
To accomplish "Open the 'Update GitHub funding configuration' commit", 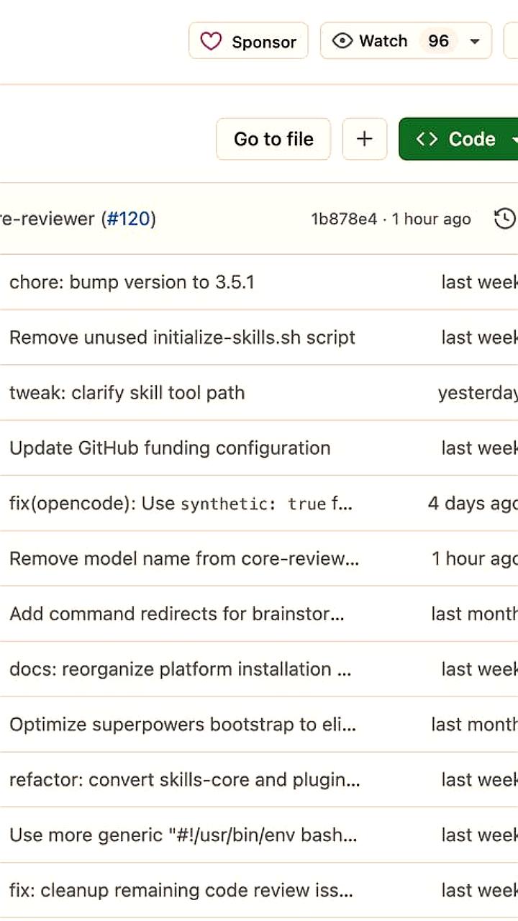I will [169, 448].
